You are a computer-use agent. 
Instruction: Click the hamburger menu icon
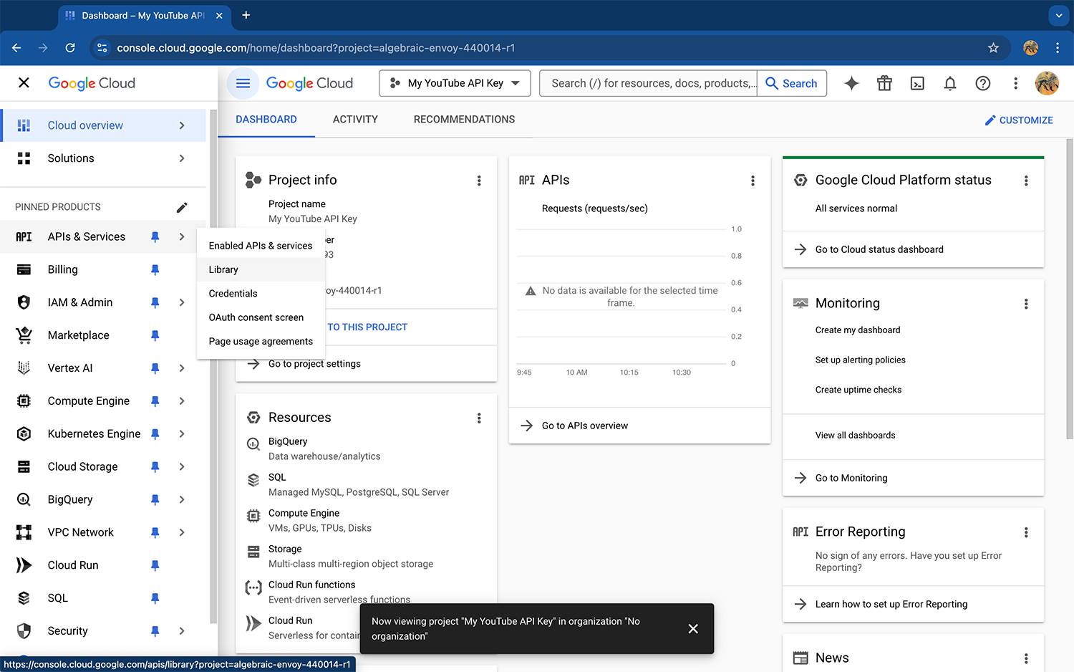coord(243,83)
